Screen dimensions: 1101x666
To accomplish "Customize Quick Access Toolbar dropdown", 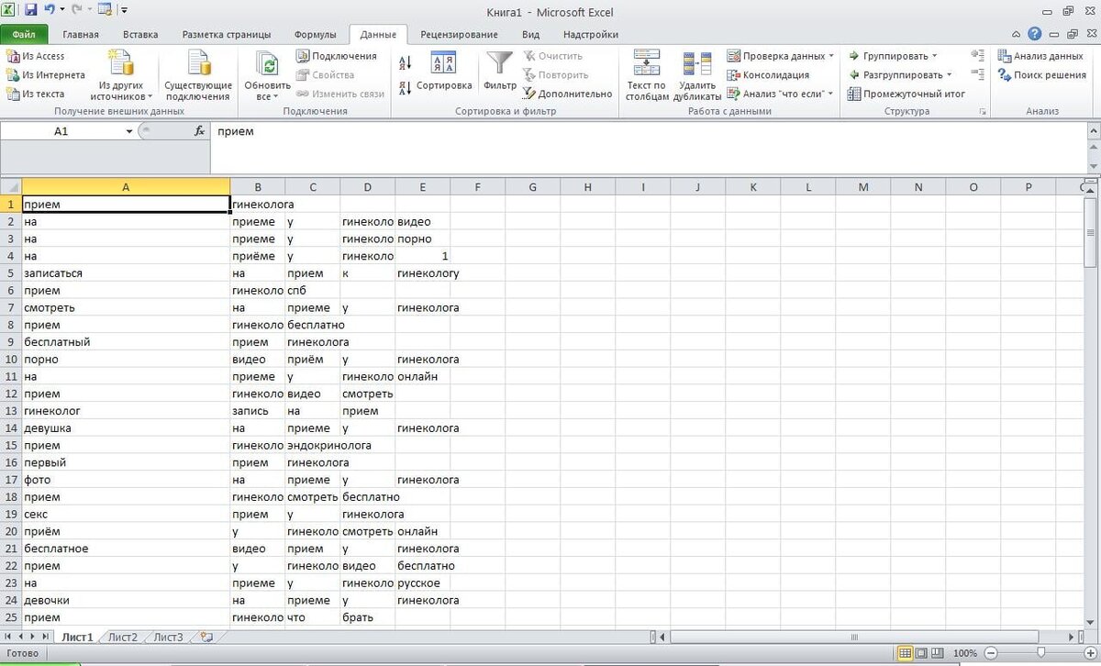I will 124,11.
